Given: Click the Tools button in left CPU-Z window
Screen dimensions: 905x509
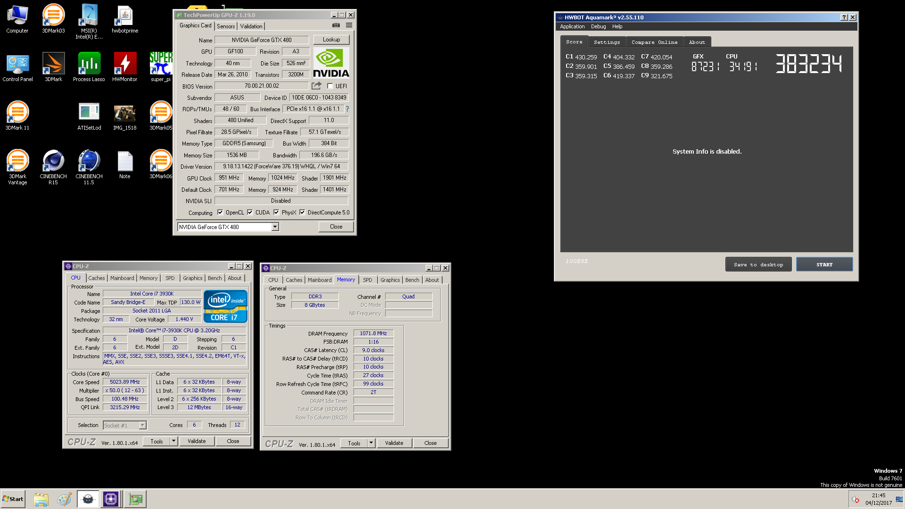Looking at the screenshot, I should 157,441.
